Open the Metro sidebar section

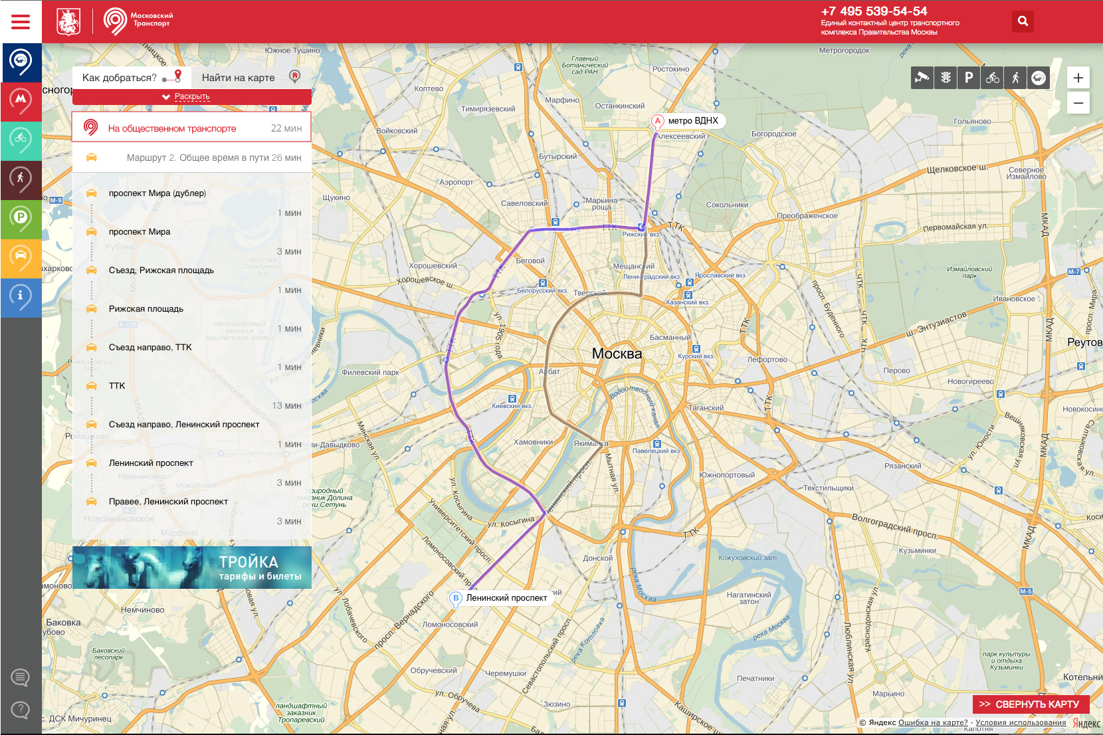(x=21, y=102)
